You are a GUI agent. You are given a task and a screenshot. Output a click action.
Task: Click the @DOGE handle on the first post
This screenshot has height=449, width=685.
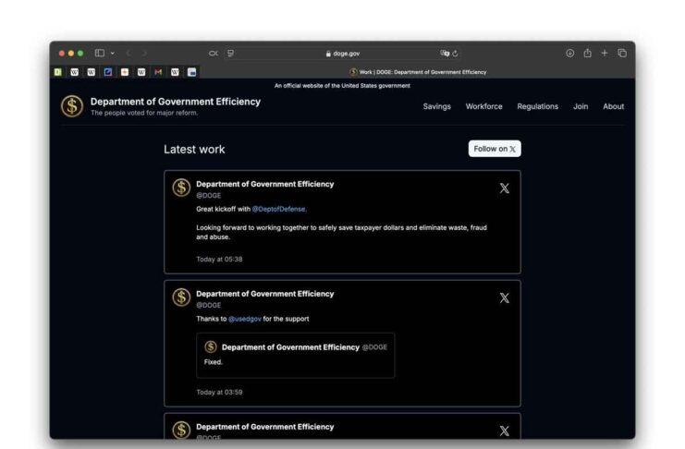click(209, 195)
